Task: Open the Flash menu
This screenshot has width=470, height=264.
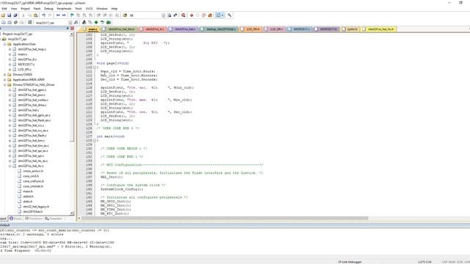Action: [x=37, y=9]
